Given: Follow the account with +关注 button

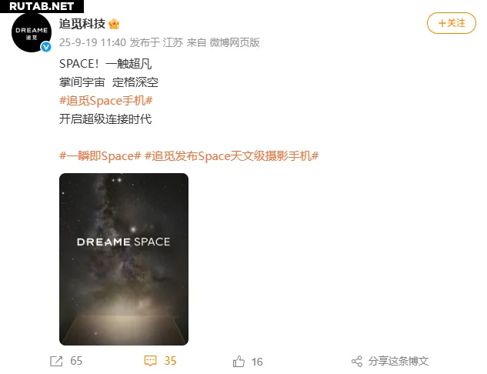Looking at the screenshot, I should (452, 23).
